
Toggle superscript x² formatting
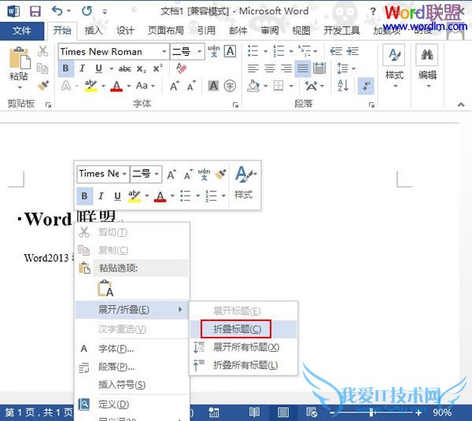click(x=158, y=68)
